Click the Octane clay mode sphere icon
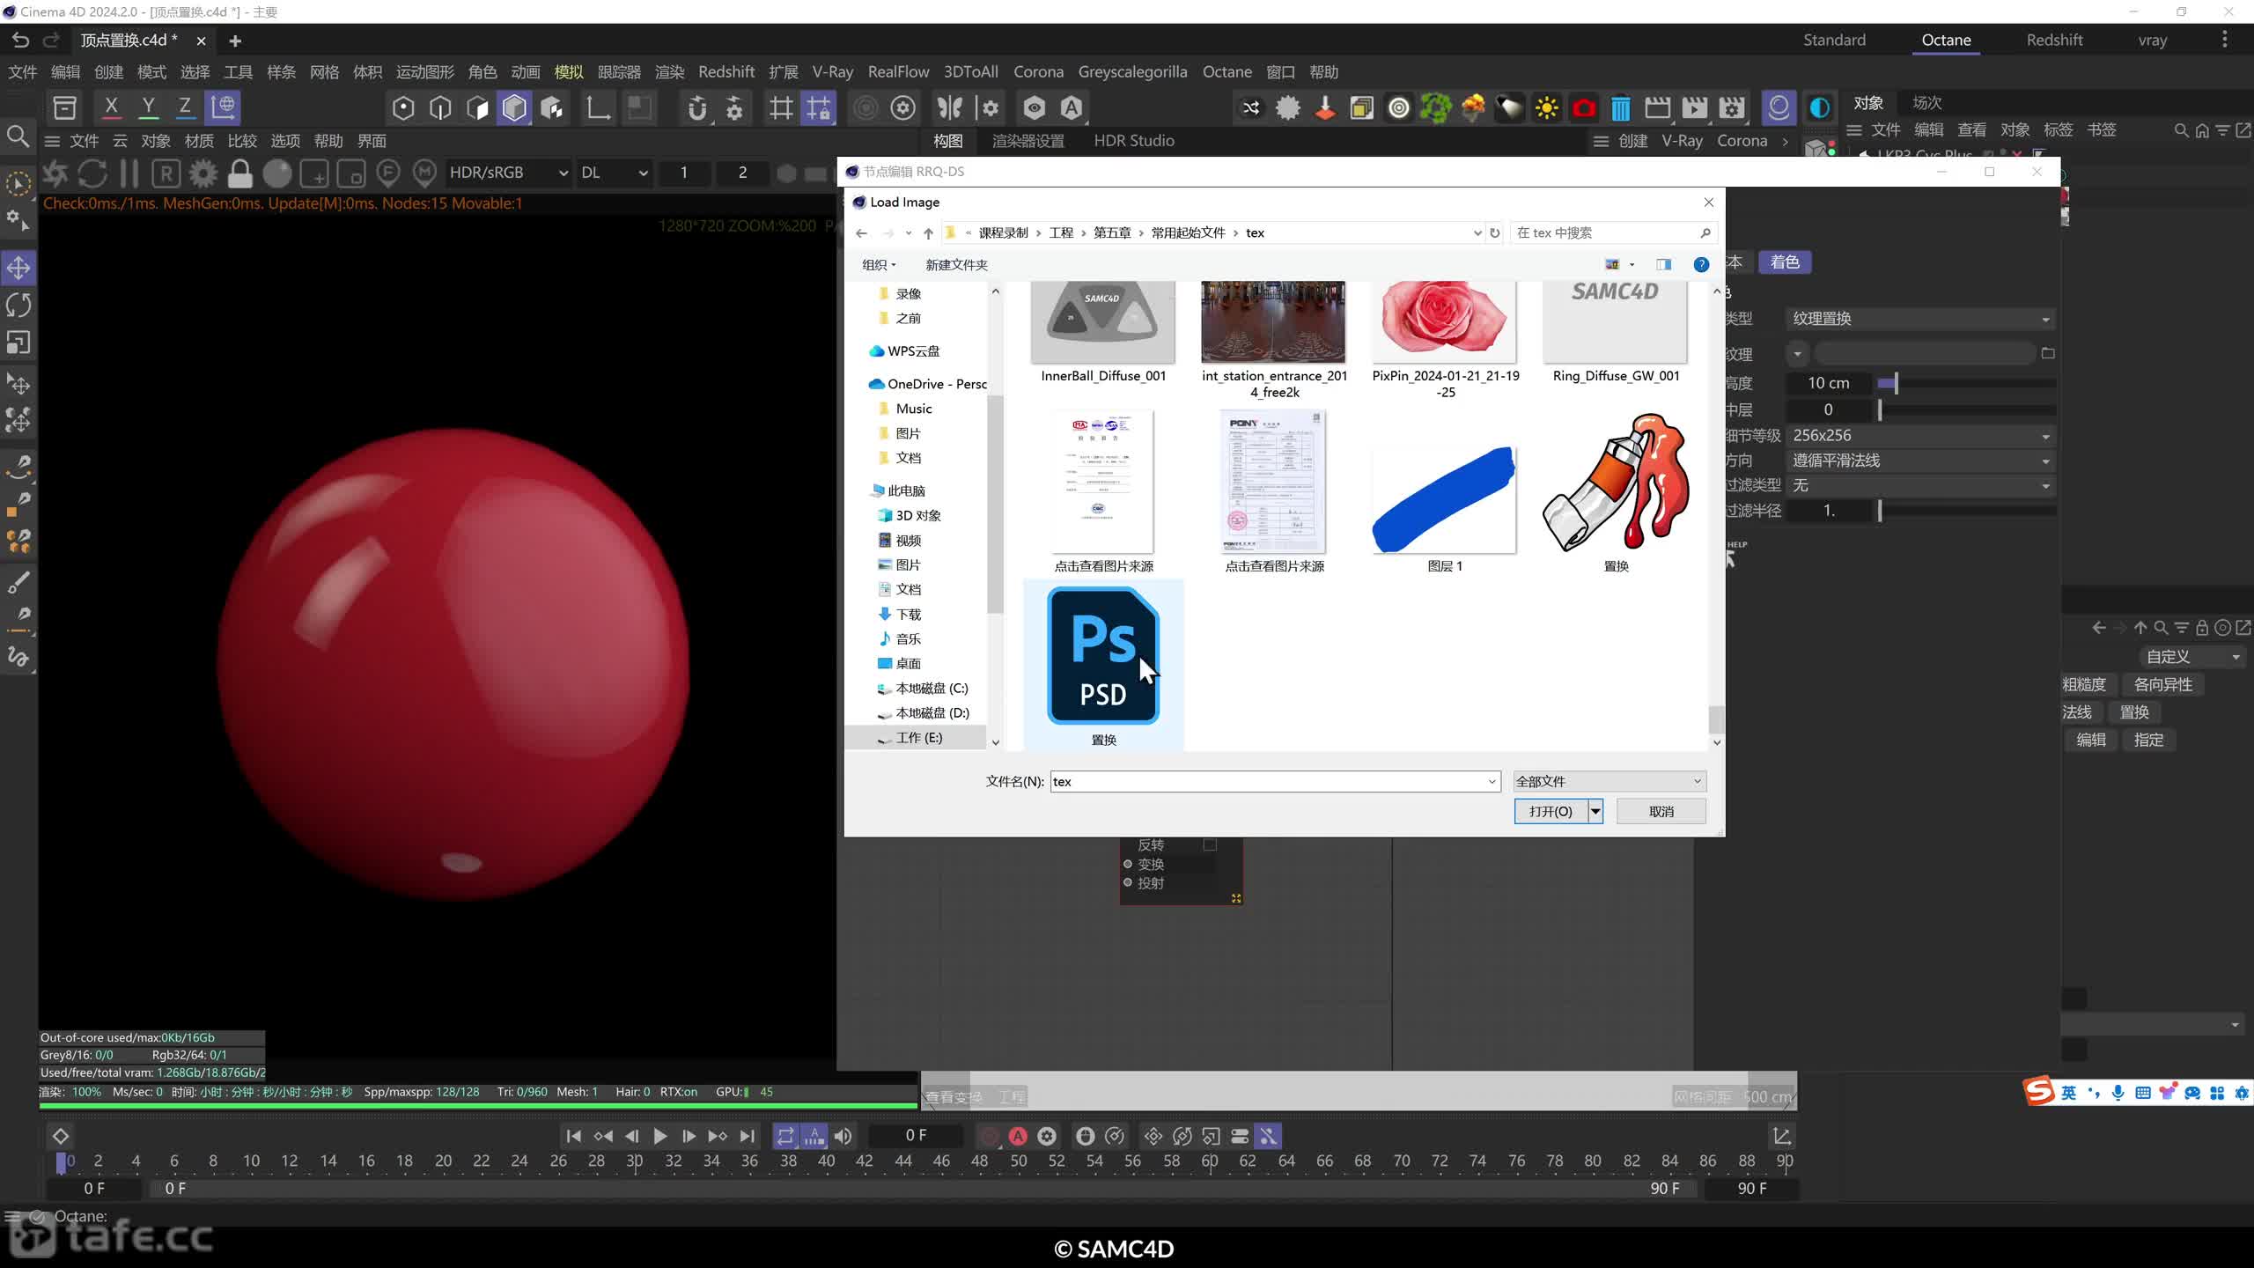The width and height of the screenshot is (2254, 1268). pos(276,173)
